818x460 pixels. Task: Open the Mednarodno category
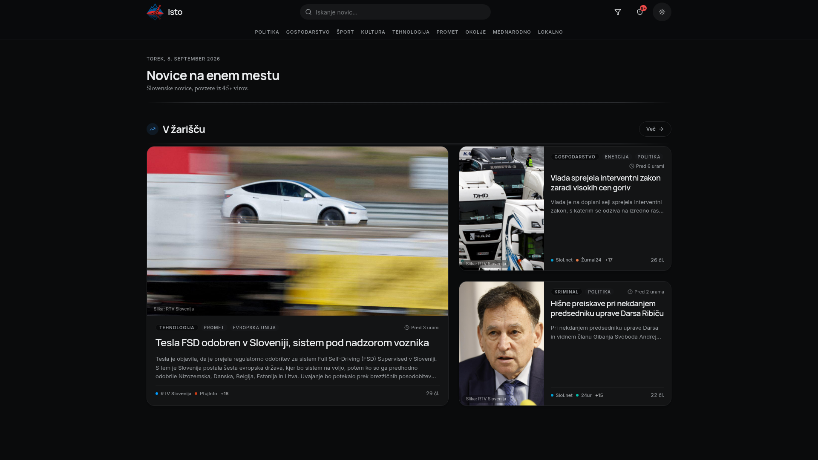[512, 32]
